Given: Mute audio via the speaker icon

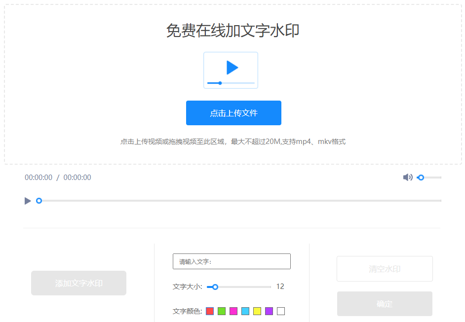Looking at the screenshot, I should (408, 177).
